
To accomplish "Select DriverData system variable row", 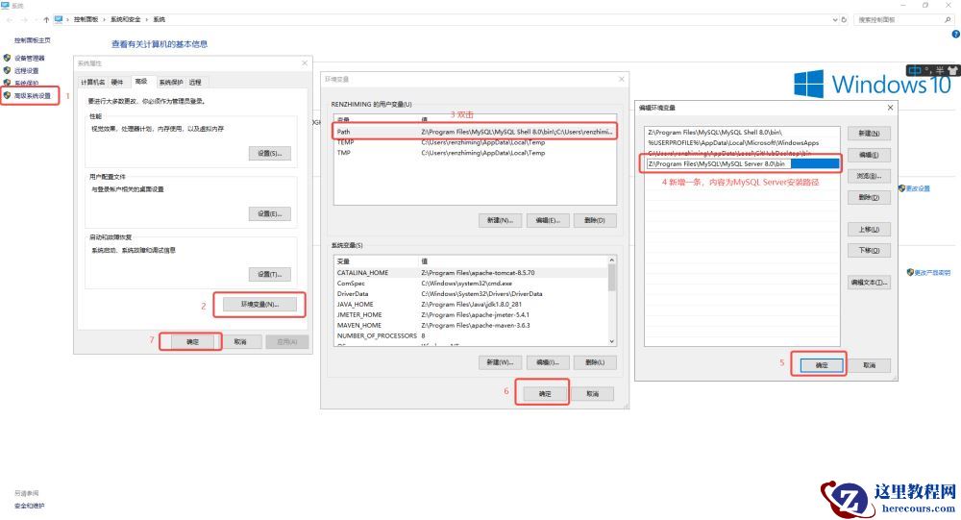I will tap(471, 294).
